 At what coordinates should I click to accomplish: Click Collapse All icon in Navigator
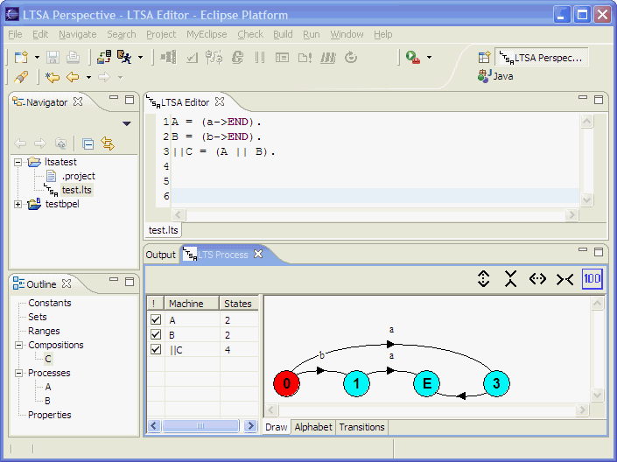pos(88,144)
